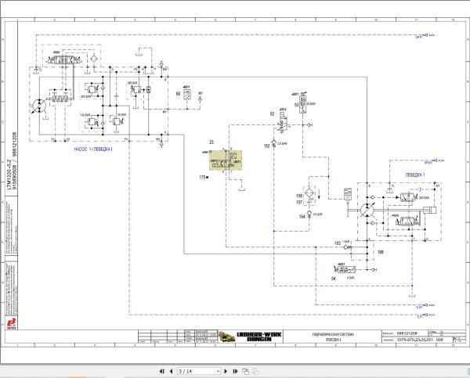This screenshot has height=378, width=470.
Task: Click the number '23' above highlighted valve
Action: (x=211, y=142)
